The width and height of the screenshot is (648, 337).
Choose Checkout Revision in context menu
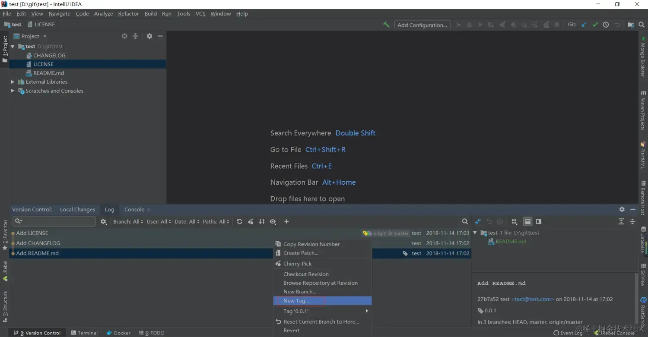pyautogui.click(x=323, y=274)
